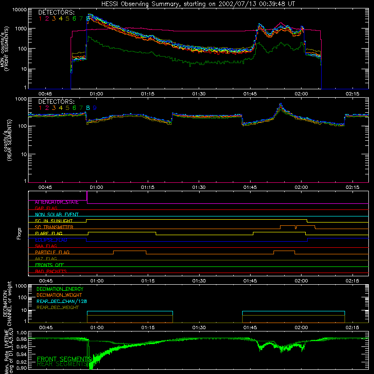
Task: Click the pink ATTENUATOR_STATE step edge
Action: [x=87, y=197]
